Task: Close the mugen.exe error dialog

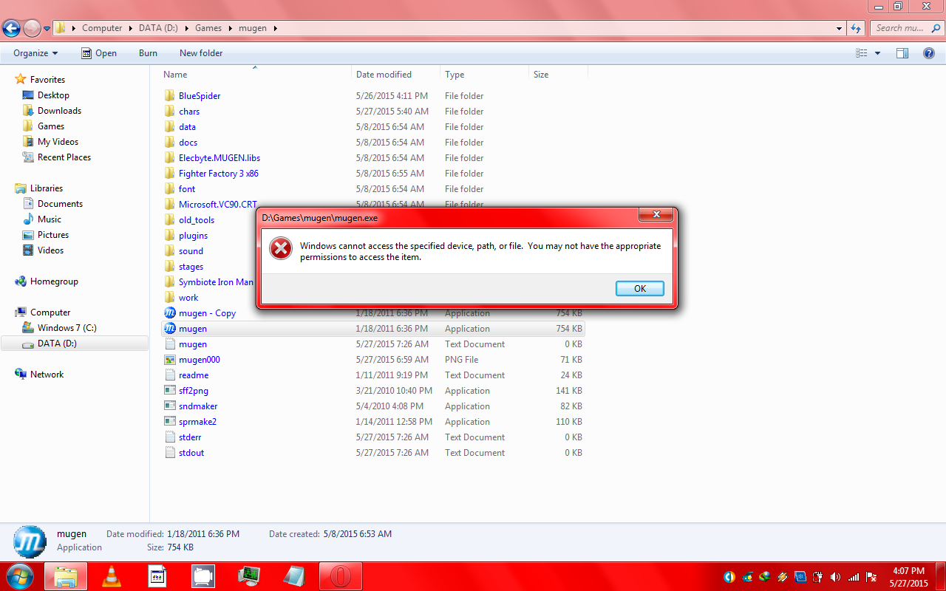Action: coord(656,215)
